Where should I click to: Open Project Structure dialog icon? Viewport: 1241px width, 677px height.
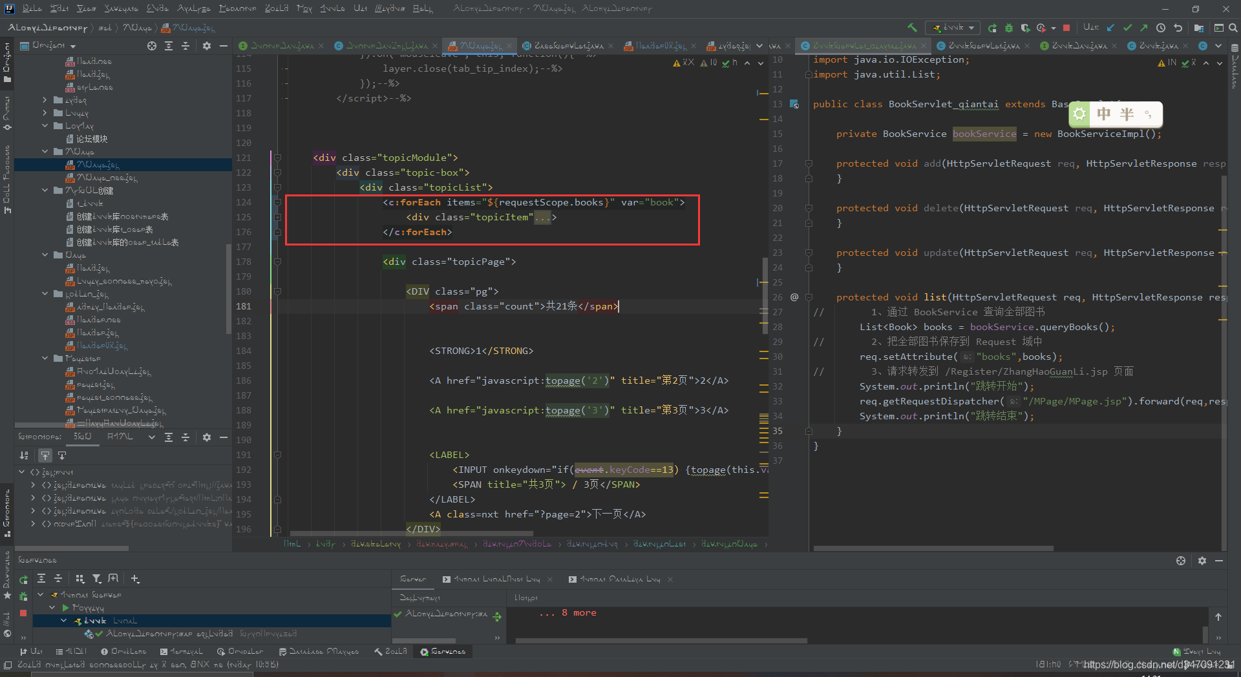pyautogui.click(x=1199, y=28)
